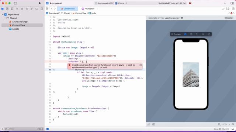Jump to next issue arrow

click(x=234, y=13)
